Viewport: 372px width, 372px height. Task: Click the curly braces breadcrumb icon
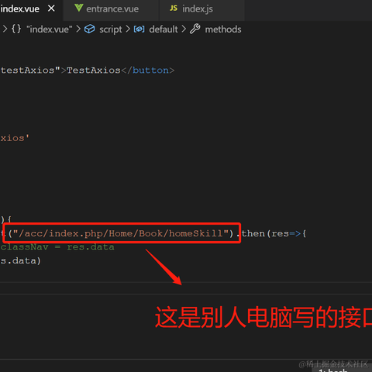[16, 29]
